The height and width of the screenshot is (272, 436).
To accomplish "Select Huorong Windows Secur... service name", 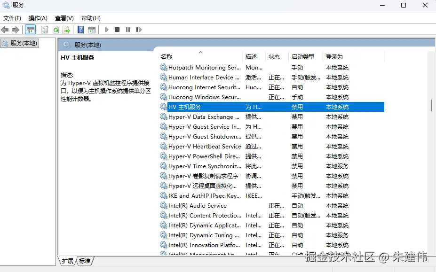I will coord(205,97).
